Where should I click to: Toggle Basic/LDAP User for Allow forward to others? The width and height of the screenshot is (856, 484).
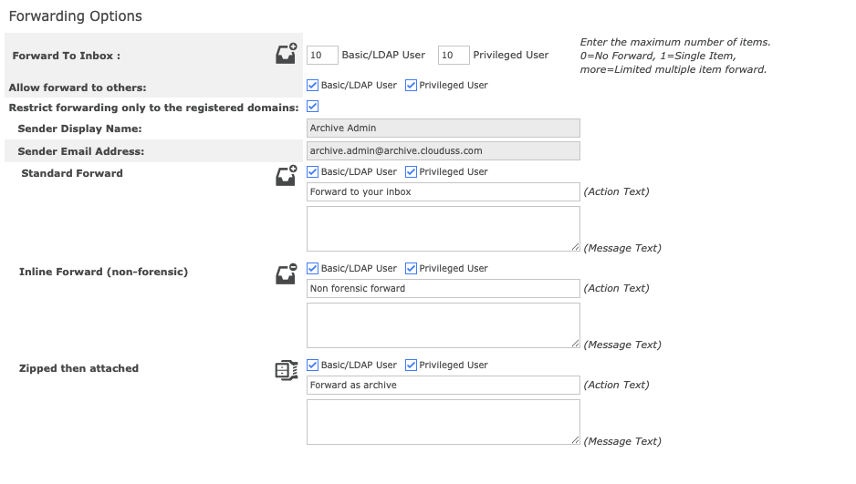pos(313,86)
